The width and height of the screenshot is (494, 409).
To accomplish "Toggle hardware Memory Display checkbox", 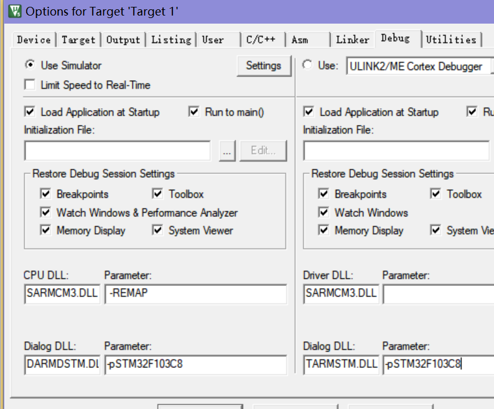I will pyautogui.click(x=324, y=230).
